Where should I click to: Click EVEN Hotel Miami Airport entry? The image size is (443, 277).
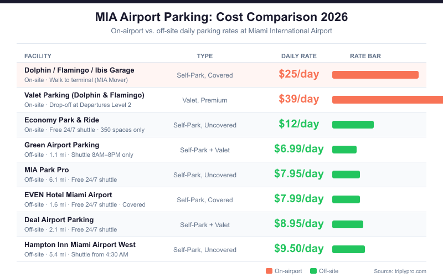[68, 195]
